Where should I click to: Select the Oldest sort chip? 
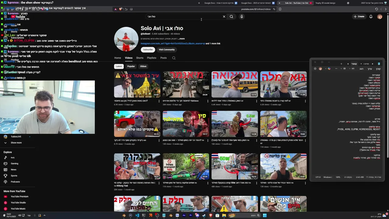tap(143, 66)
